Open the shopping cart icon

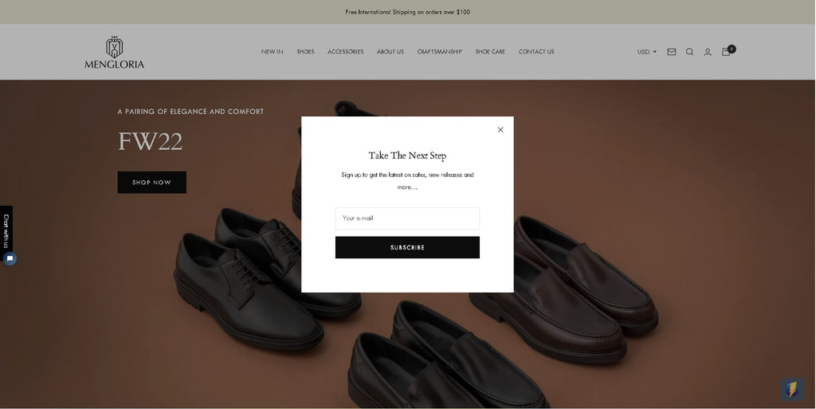tap(726, 52)
